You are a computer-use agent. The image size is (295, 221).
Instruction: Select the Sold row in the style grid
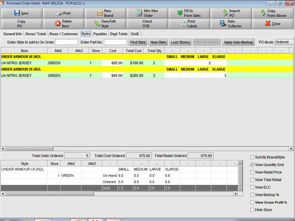pyautogui.click(x=119, y=188)
